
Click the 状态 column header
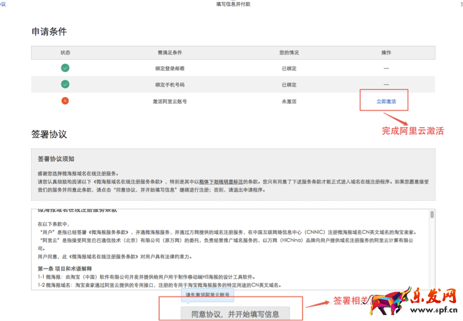pyautogui.click(x=65, y=52)
